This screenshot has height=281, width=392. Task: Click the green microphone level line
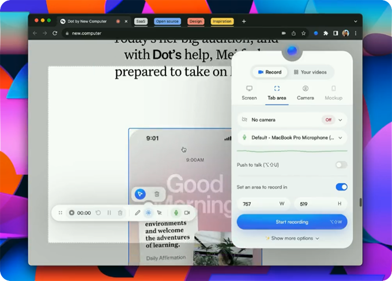coord(292,151)
